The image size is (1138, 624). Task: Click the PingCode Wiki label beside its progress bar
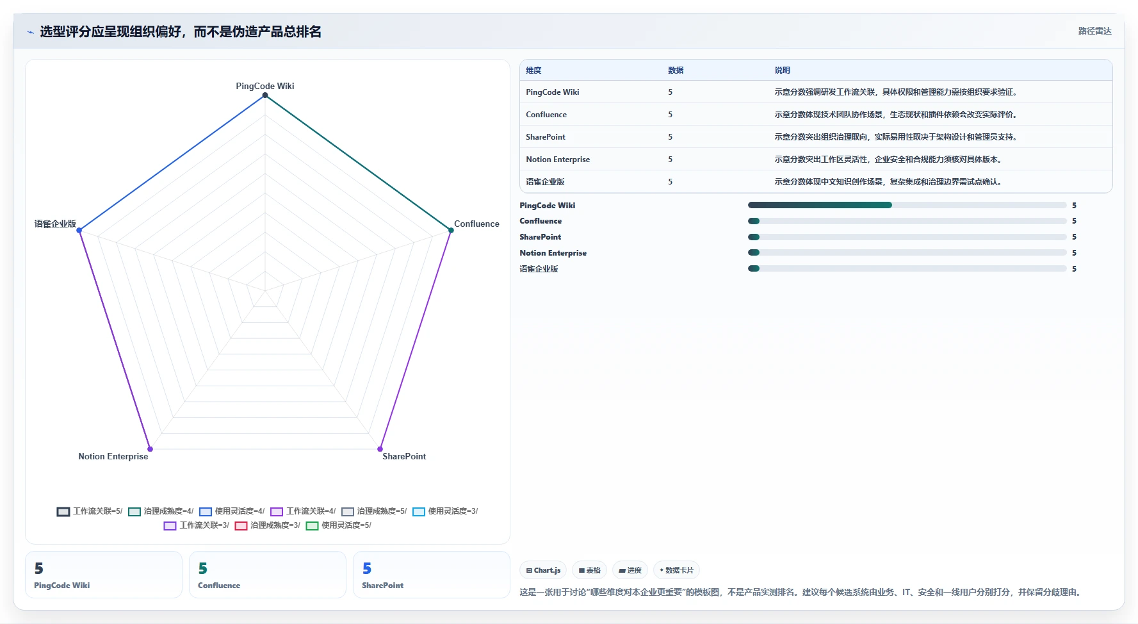coord(548,206)
